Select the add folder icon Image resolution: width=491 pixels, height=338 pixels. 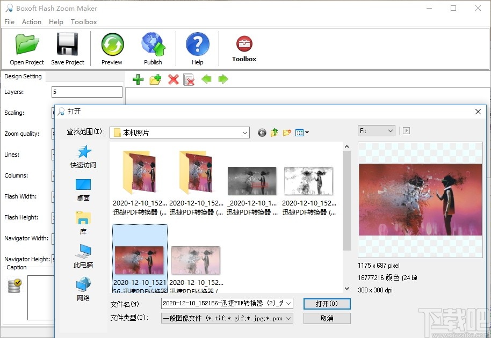155,79
